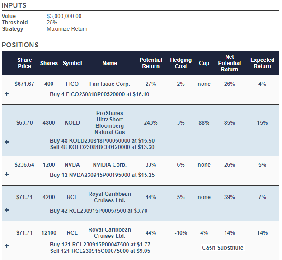Click the INPUTS section heading
Viewport: 282px width, 260px height.
point(14,5)
